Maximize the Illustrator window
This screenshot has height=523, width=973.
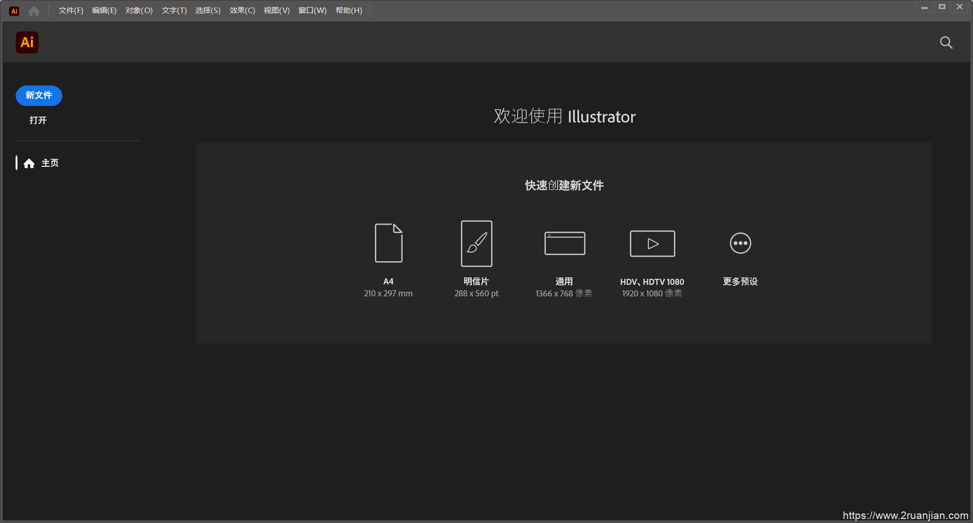coord(942,7)
